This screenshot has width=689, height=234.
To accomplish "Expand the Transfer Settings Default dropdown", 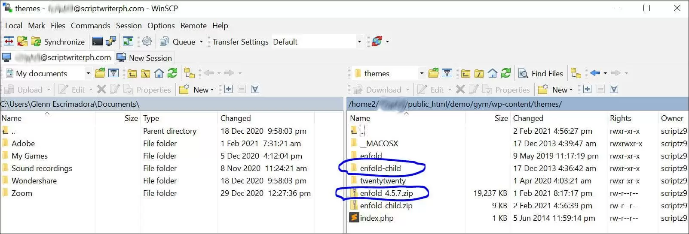I will tap(359, 42).
